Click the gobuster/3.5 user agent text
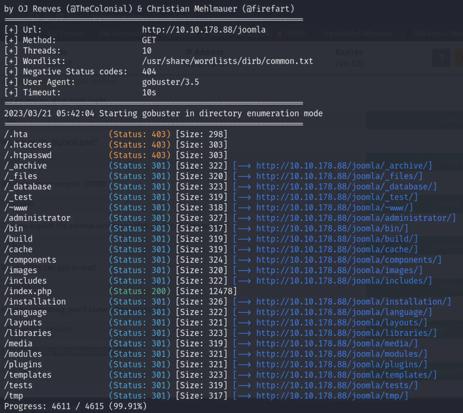 (x=170, y=82)
